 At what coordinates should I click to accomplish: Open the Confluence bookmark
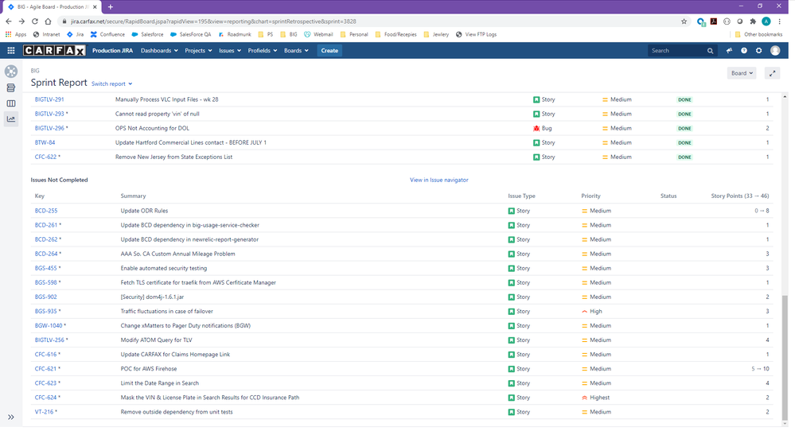click(x=107, y=34)
